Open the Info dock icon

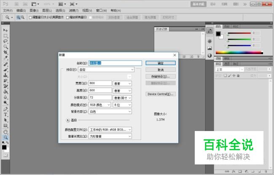click(210, 55)
